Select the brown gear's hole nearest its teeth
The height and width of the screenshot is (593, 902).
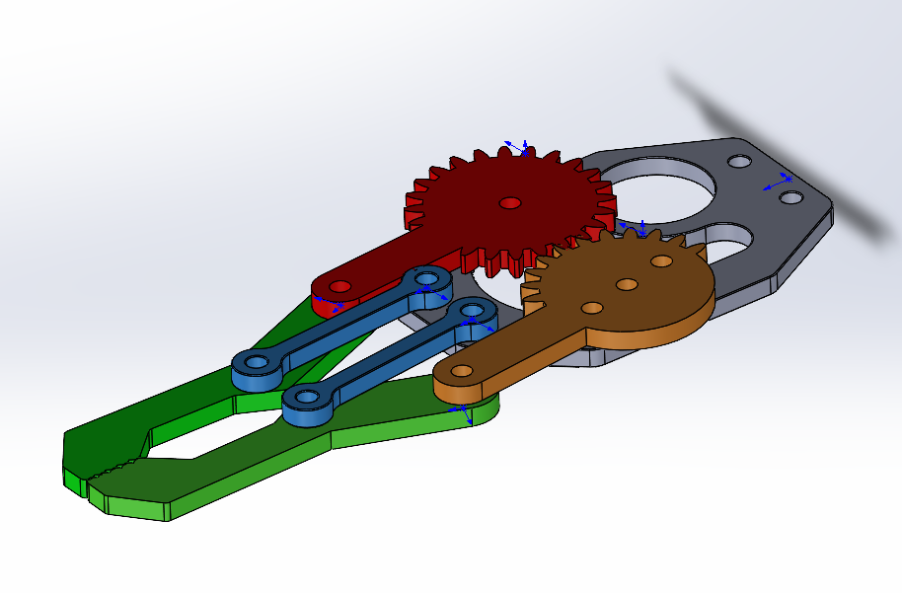661,262
